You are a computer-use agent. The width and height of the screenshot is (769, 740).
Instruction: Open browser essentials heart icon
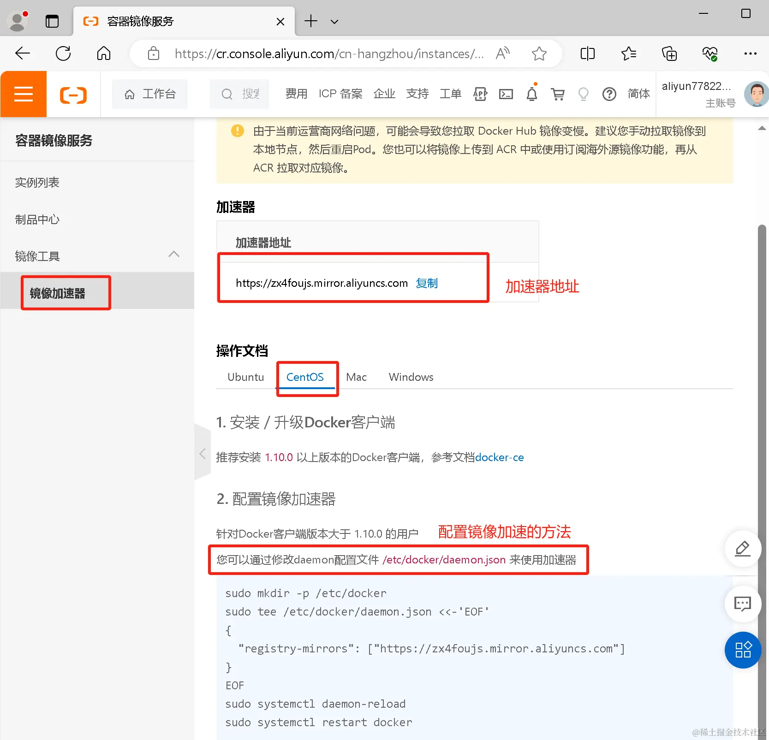point(710,54)
